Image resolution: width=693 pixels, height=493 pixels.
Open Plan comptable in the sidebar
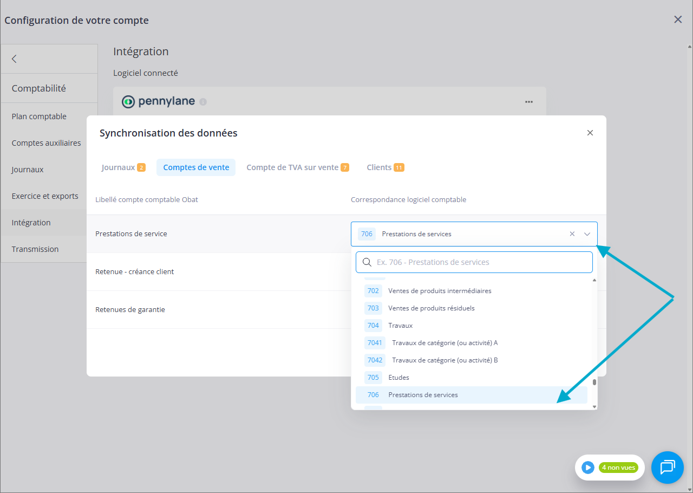39,116
